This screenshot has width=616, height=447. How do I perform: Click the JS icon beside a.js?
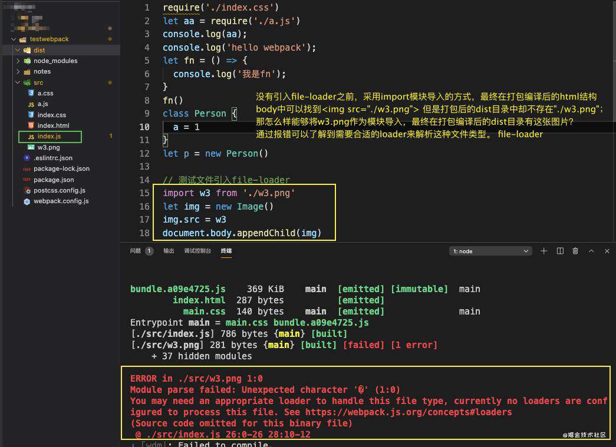[x=31, y=104]
